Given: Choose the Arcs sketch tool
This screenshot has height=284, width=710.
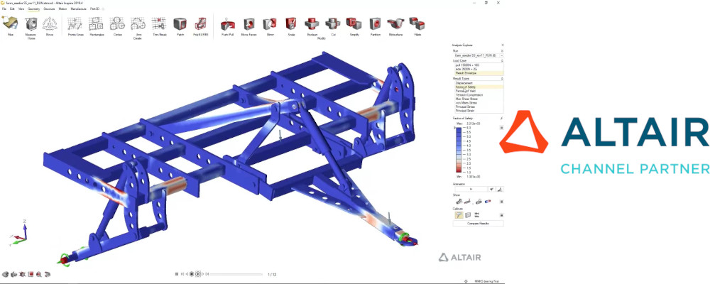Looking at the screenshot, I should (x=138, y=23).
